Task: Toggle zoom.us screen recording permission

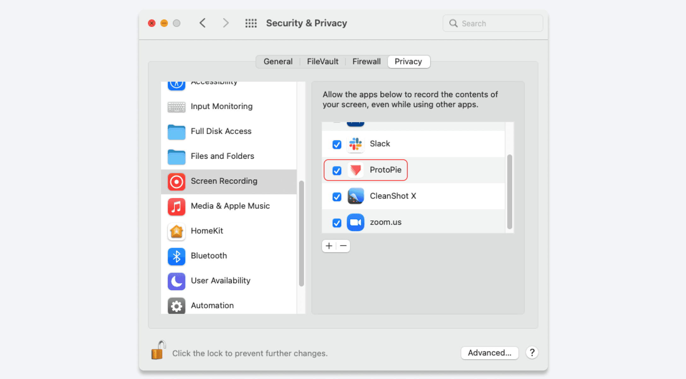Action: click(337, 223)
